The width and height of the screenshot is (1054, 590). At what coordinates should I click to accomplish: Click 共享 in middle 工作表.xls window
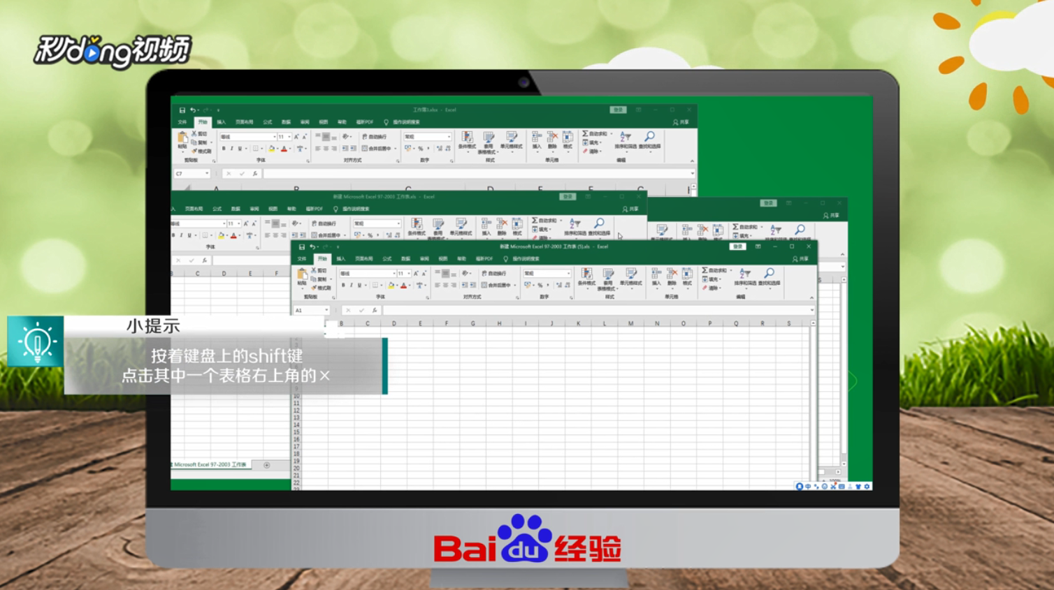(630, 209)
